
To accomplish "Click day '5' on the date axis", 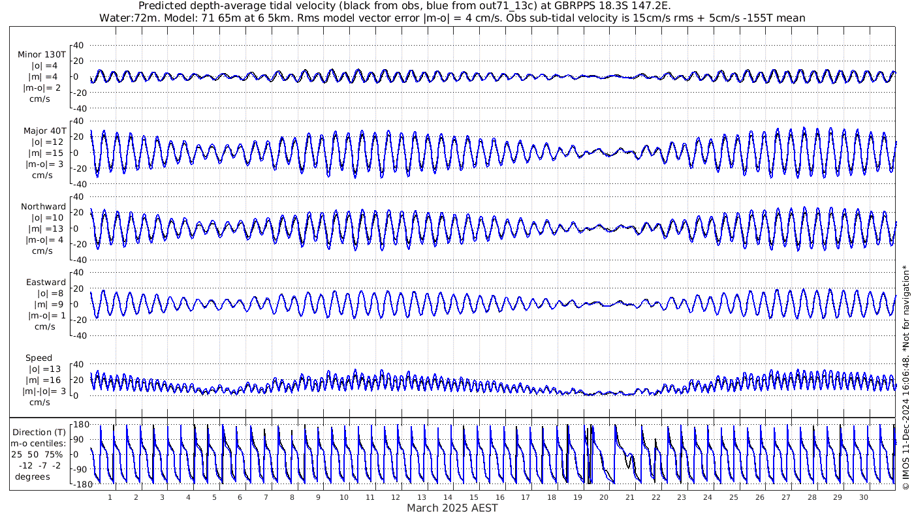I will (214, 497).
